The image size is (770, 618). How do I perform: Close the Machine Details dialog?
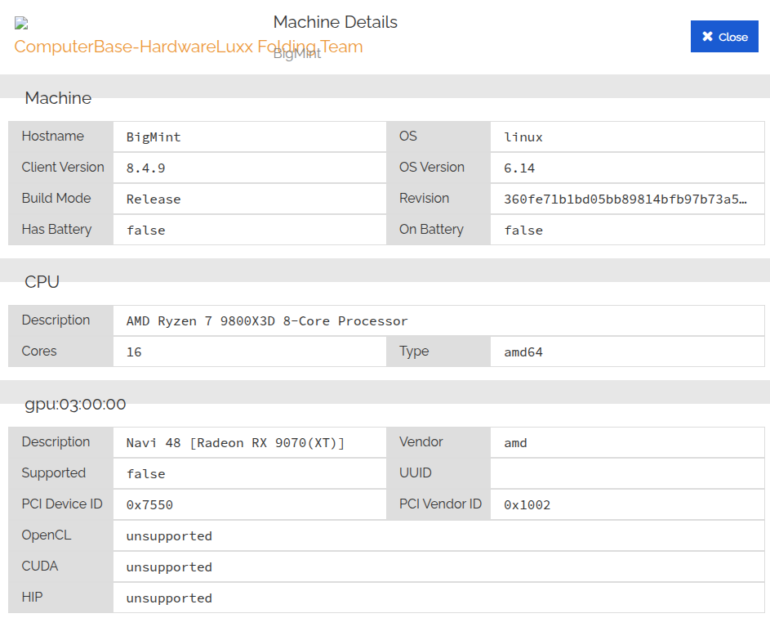723,37
